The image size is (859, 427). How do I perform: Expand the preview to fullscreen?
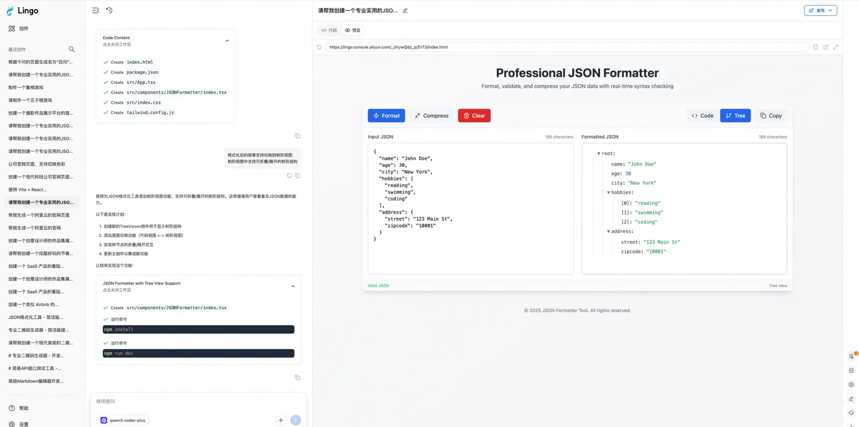836,47
